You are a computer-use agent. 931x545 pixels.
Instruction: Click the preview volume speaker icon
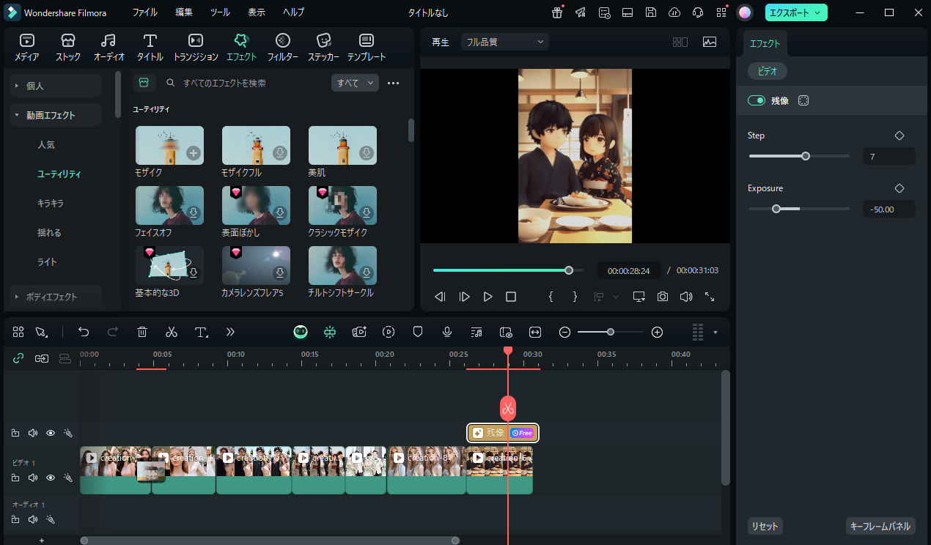[686, 297]
